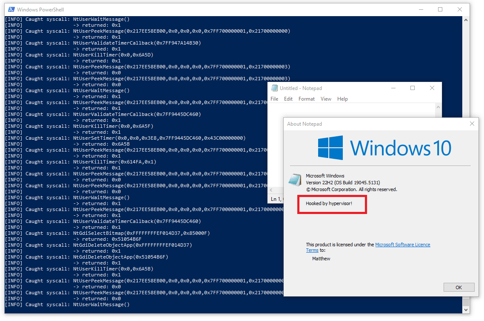This screenshot has width=484, height=321.
Task: Open the Edit menu in Notepad
Action: 288,99
